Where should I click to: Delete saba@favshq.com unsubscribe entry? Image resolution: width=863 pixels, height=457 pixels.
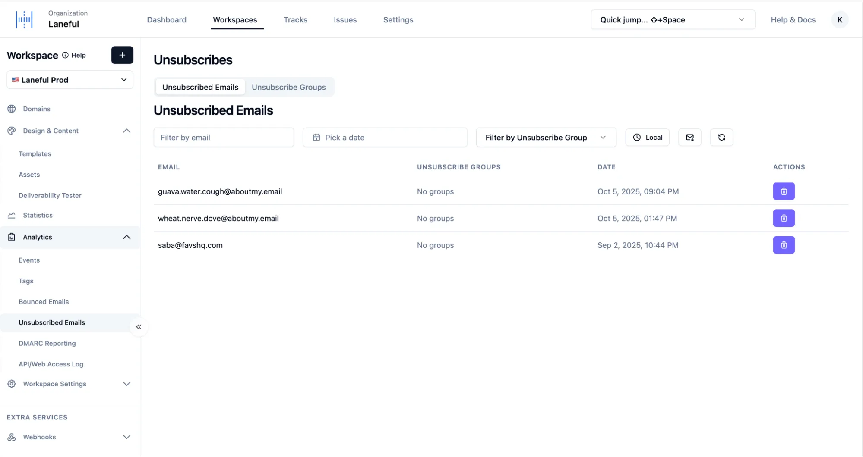pos(784,245)
